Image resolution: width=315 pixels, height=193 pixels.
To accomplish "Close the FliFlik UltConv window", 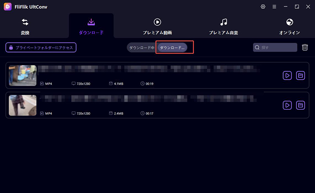I will 308,7.
